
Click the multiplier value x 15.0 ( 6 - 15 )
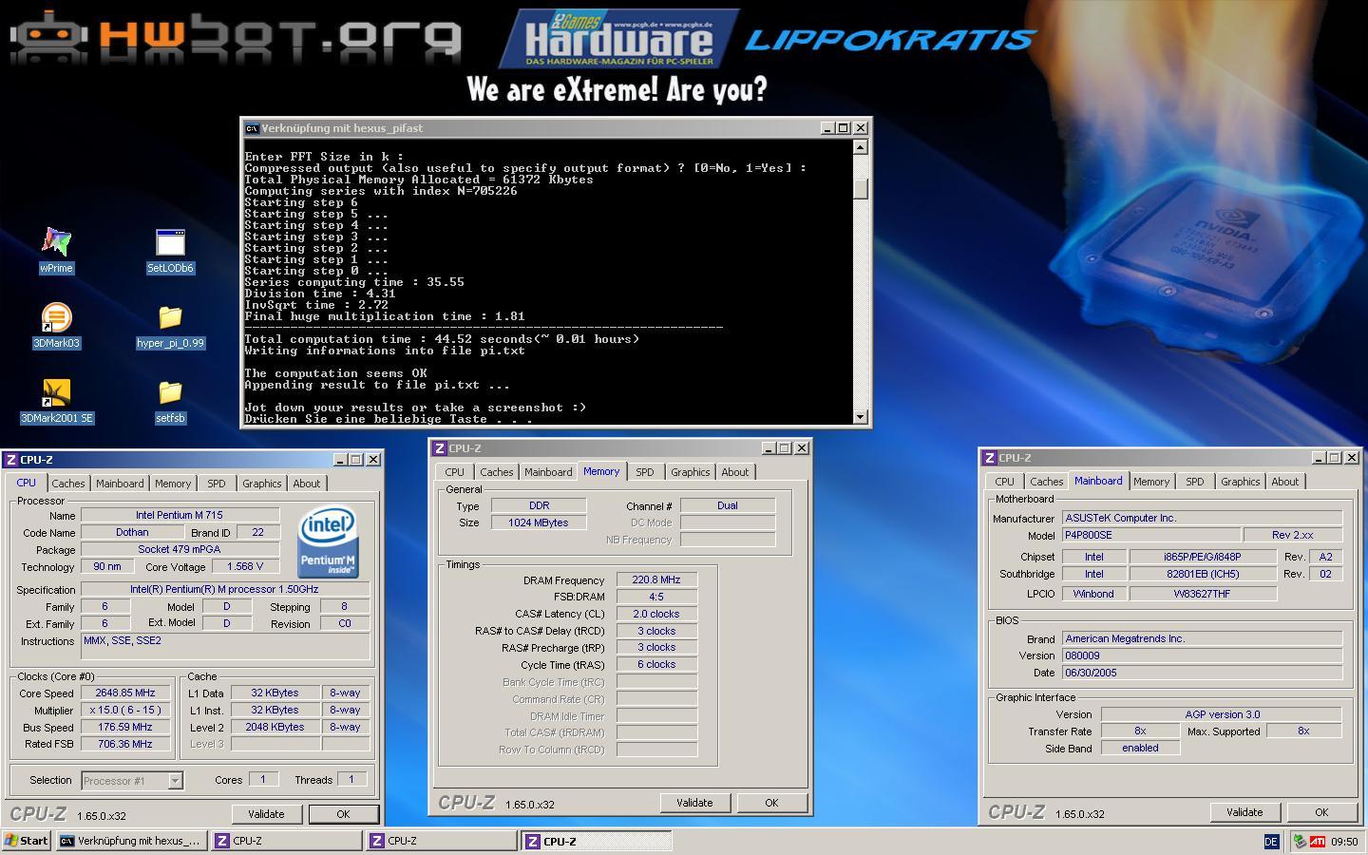click(x=125, y=711)
